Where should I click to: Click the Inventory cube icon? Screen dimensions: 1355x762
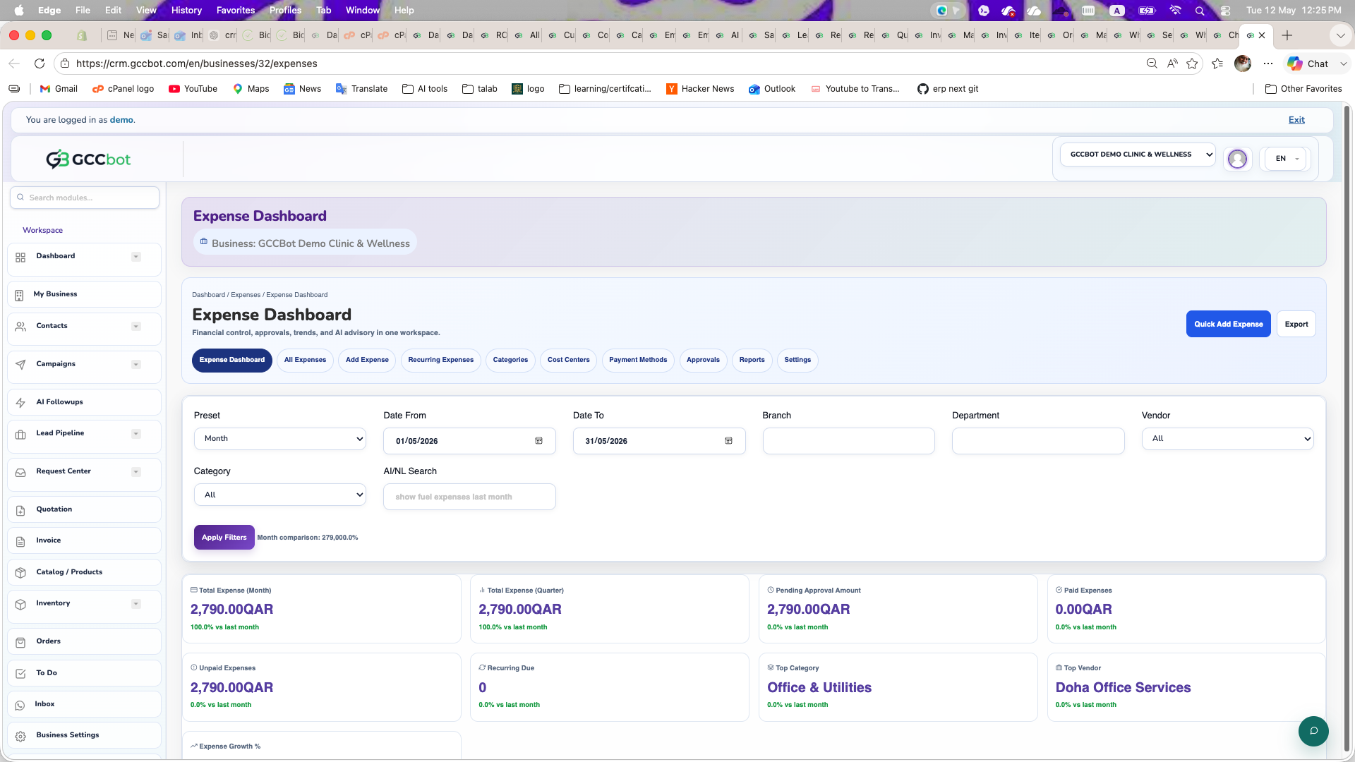point(20,604)
